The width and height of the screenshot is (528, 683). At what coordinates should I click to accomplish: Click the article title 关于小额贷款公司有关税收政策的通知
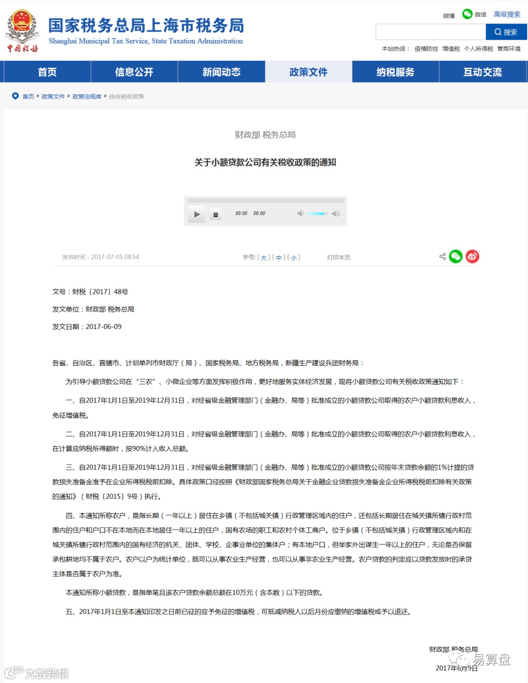tap(265, 162)
